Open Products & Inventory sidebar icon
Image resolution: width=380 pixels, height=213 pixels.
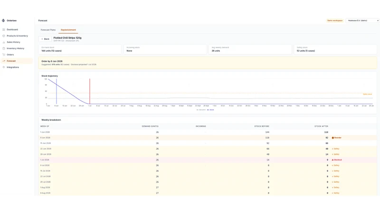(4, 36)
